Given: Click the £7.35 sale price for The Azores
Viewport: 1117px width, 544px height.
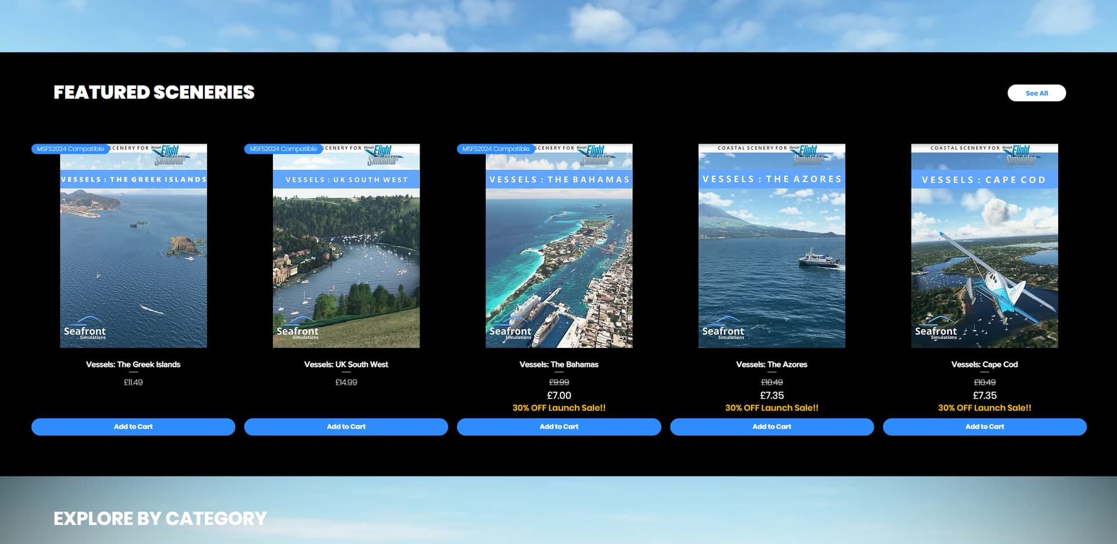Looking at the screenshot, I should (772, 396).
